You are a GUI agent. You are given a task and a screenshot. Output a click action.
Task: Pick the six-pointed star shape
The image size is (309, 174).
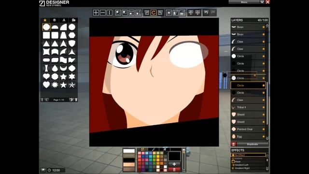click(x=72, y=76)
